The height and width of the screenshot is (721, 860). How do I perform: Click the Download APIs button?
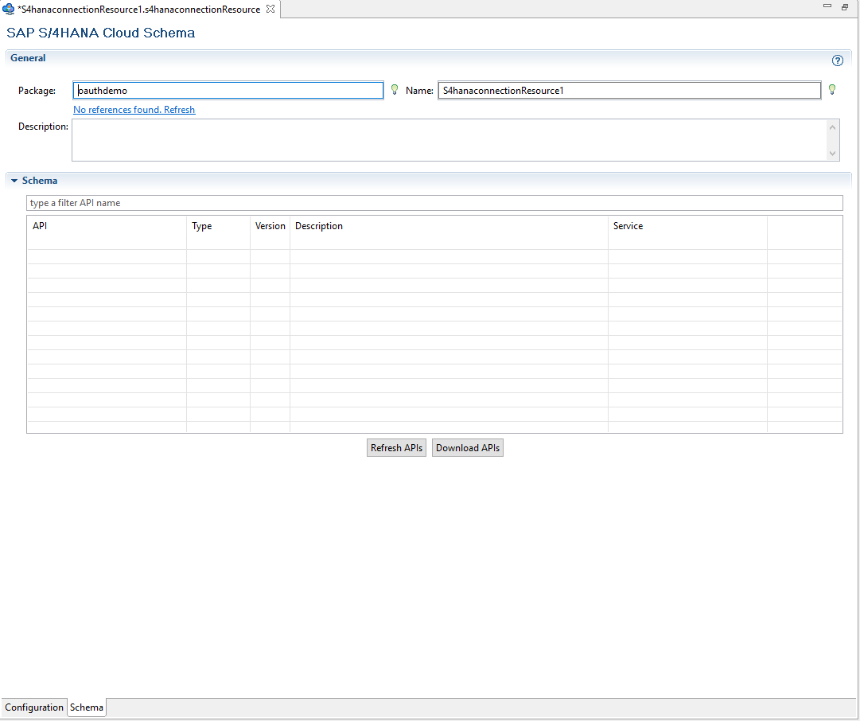coord(468,448)
